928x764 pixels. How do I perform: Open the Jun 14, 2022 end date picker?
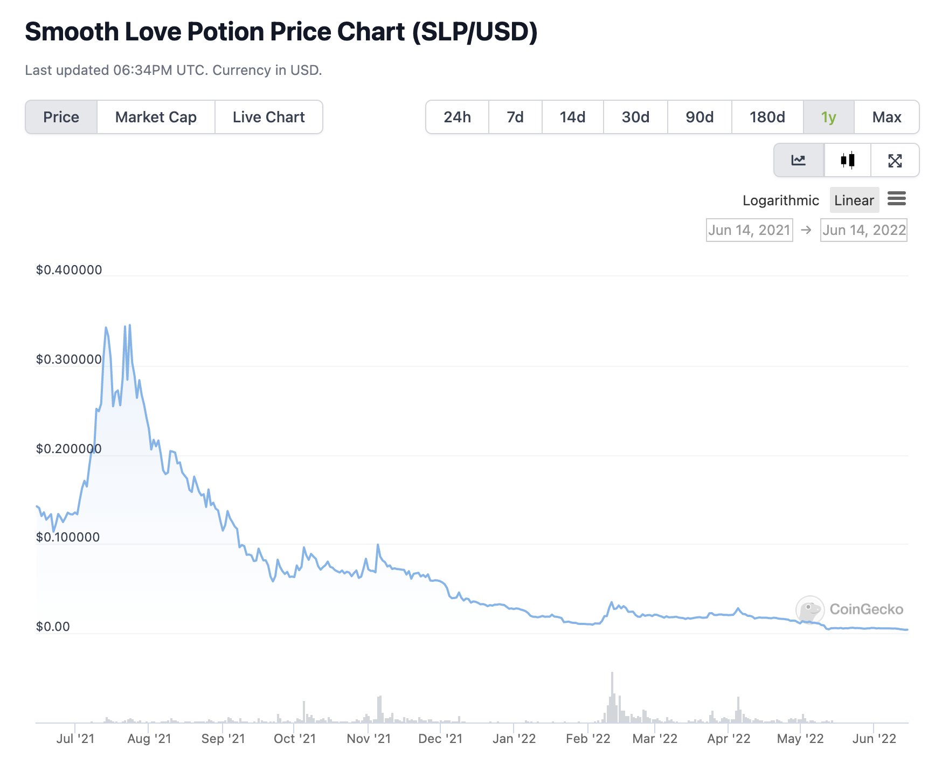864,230
